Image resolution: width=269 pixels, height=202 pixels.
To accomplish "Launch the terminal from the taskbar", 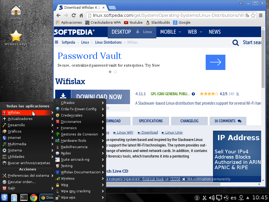I will 24,198.
